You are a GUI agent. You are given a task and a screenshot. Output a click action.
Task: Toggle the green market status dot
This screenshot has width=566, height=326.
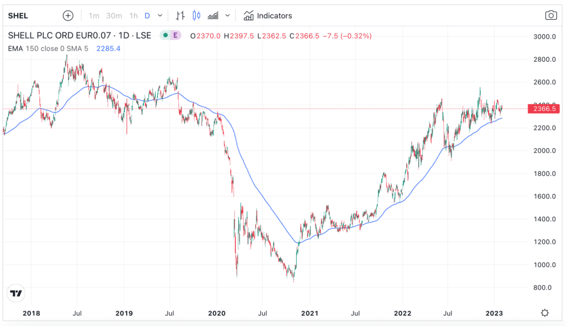[165, 35]
